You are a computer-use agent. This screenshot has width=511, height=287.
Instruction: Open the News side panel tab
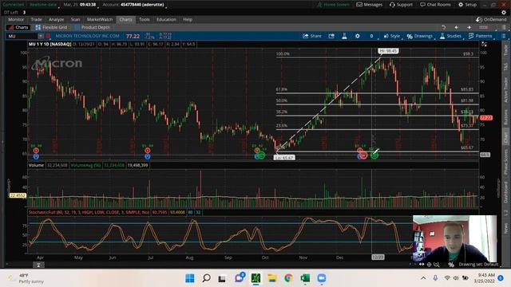pos(506,228)
